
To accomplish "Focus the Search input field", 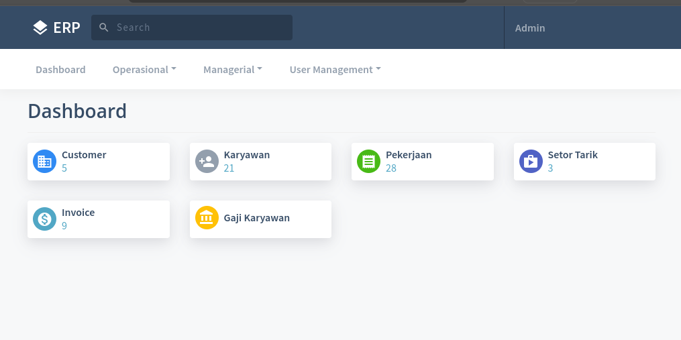I will pyautogui.click(x=191, y=27).
